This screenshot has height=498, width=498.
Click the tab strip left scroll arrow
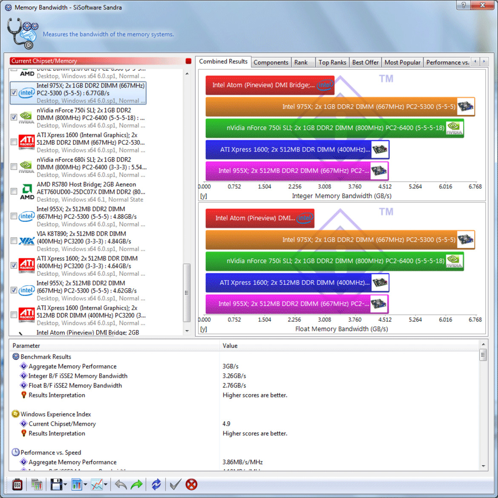coord(475,62)
